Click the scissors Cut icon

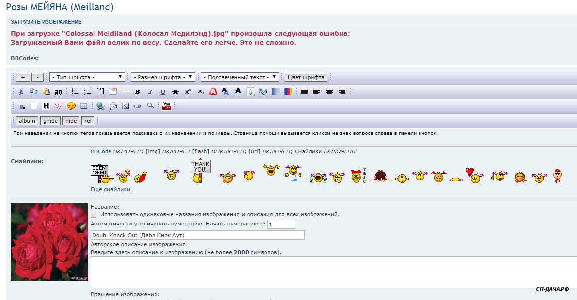(x=21, y=91)
